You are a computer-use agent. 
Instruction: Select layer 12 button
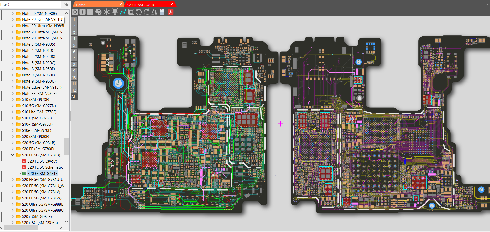[74, 90]
